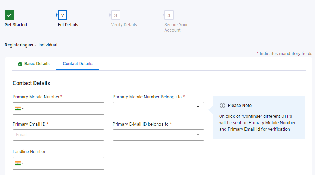Click the step 3 Verify Details number box
315x175 pixels.
116,15
